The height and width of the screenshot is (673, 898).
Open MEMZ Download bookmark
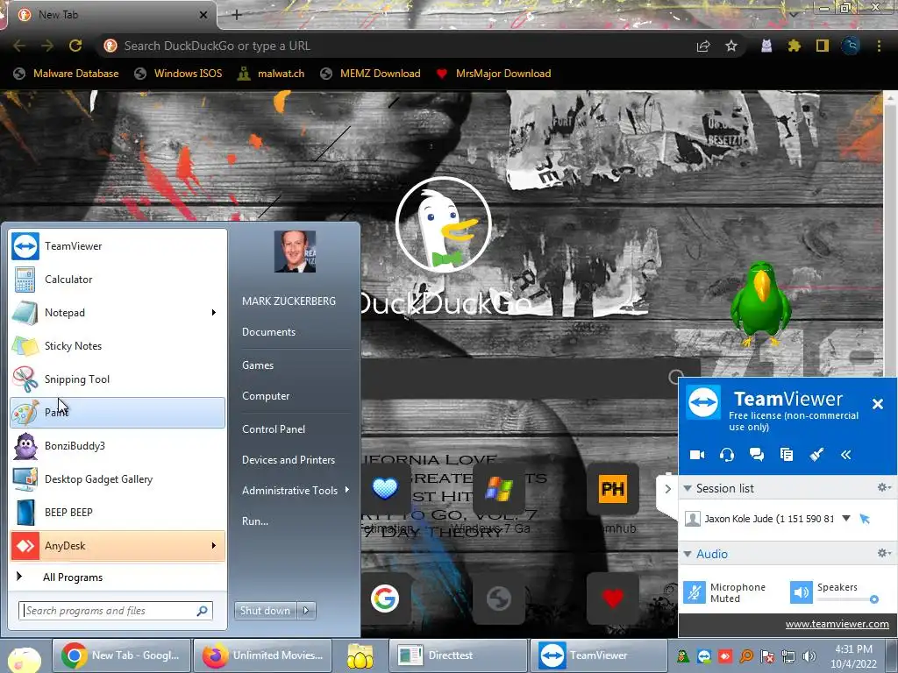tap(371, 74)
